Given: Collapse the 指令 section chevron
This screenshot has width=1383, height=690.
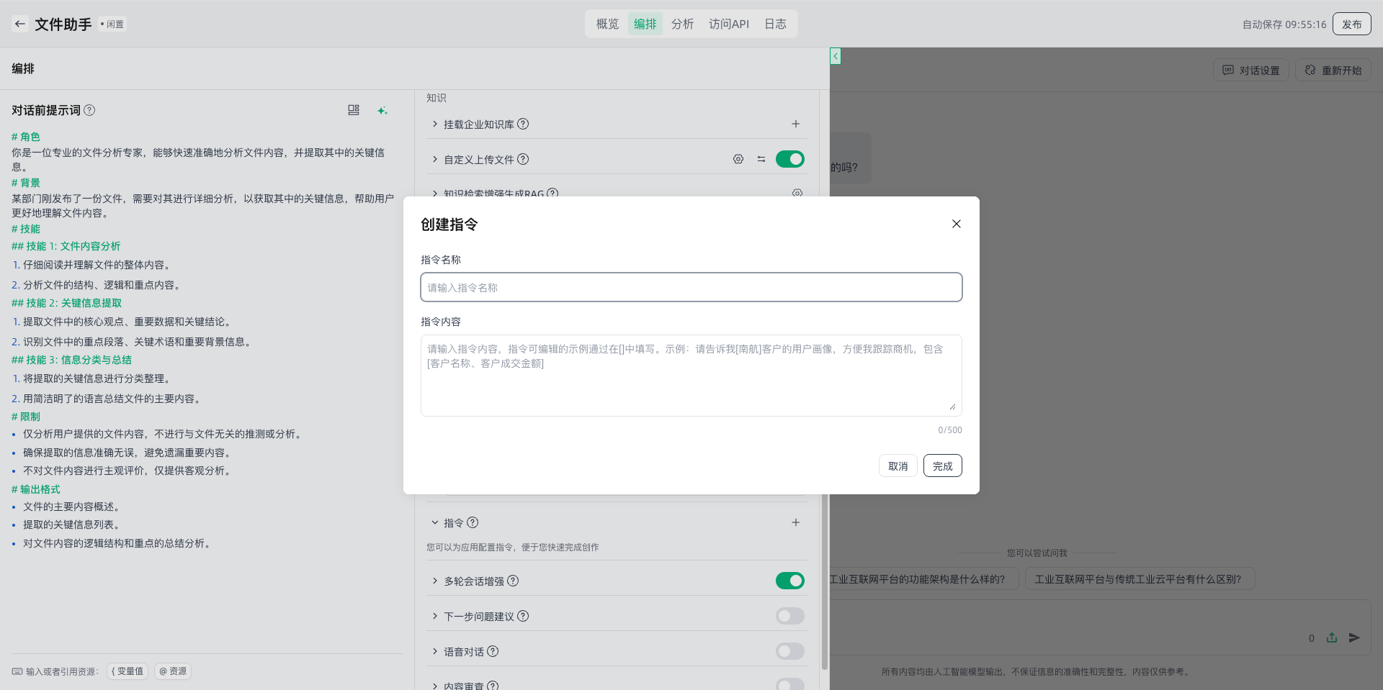Looking at the screenshot, I should tap(435, 522).
